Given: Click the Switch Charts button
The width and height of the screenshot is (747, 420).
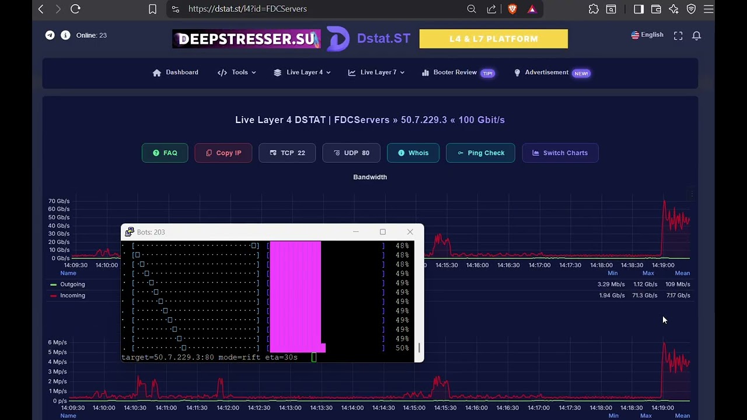Looking at the screenshot, I should coord(560,153).
